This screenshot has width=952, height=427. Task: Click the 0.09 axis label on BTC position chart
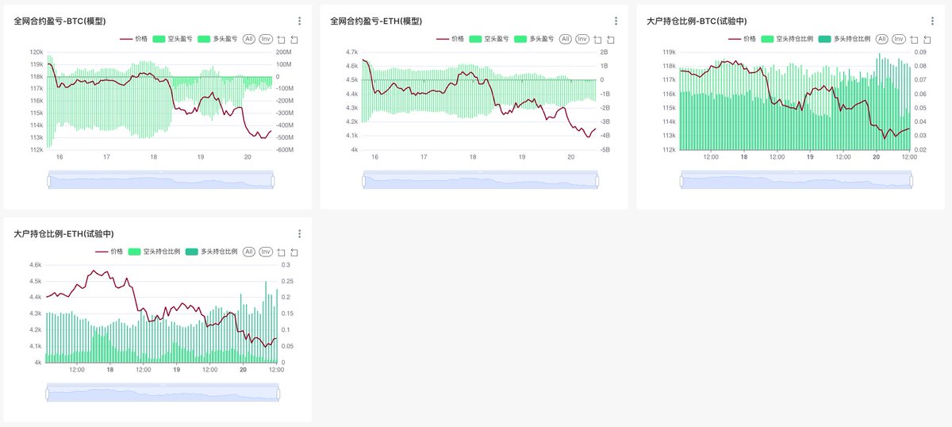[920, 52]
